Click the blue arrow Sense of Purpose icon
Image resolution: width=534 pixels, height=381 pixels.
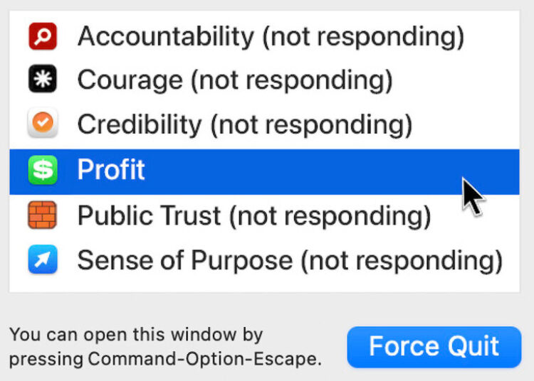42,260
